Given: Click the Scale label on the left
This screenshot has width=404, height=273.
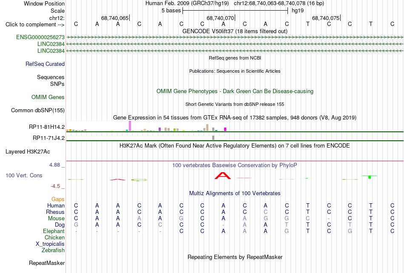Looking at the screenshot, I should click(x=57, y=11).
